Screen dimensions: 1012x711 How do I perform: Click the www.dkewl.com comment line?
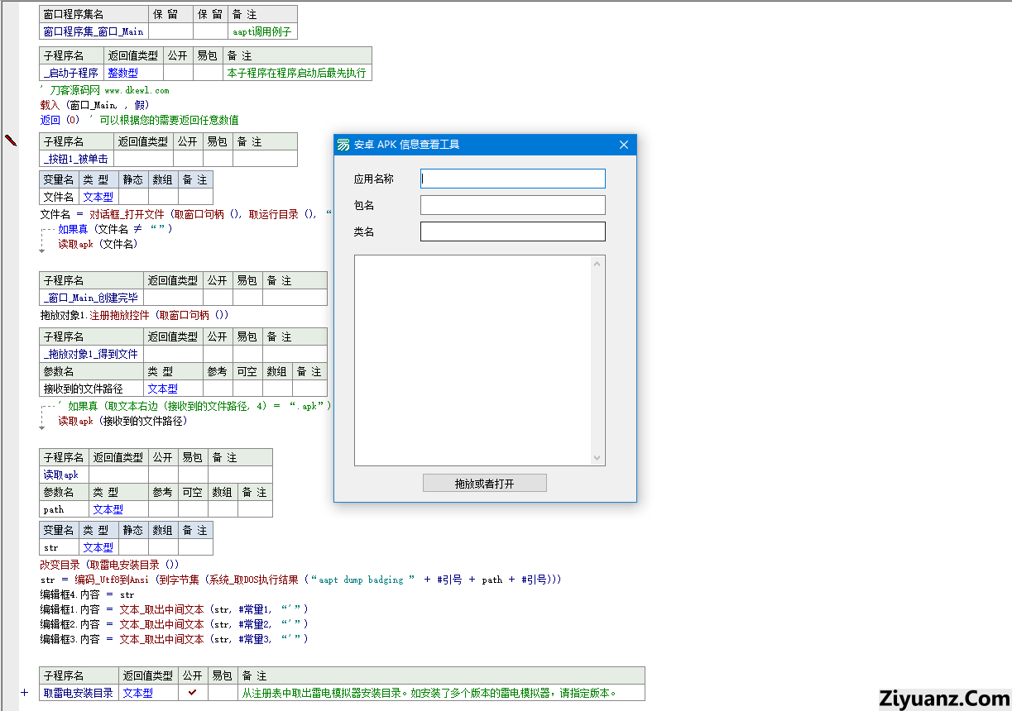[x=105, y=90]
